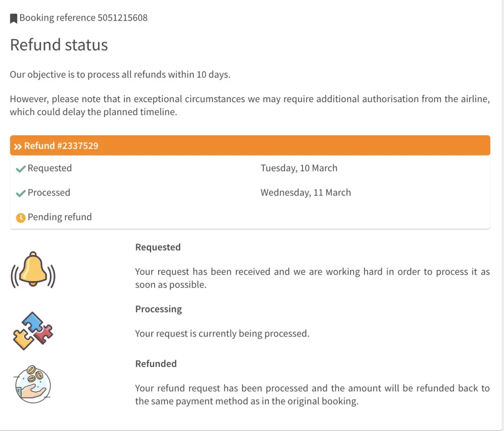Click the Requested status row label

(50, 168)
